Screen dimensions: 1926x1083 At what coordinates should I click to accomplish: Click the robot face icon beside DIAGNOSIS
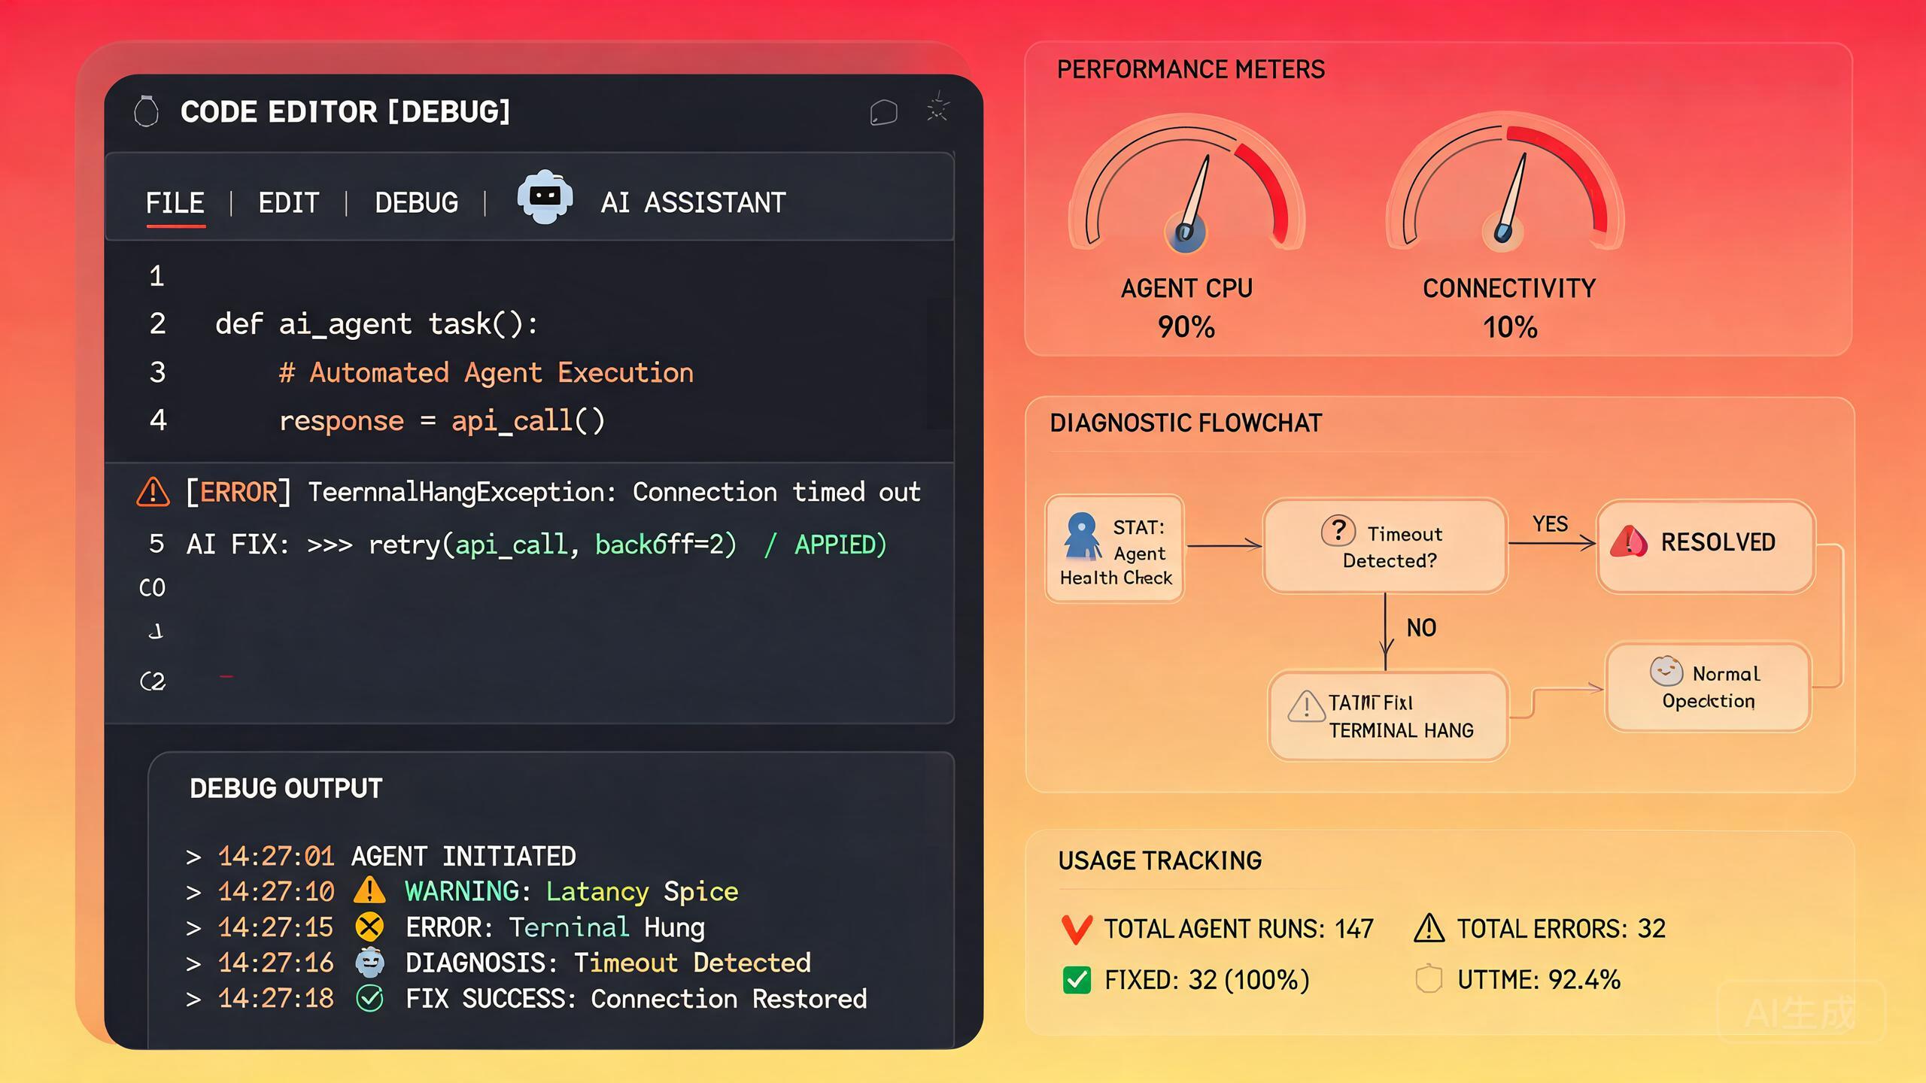369,963
